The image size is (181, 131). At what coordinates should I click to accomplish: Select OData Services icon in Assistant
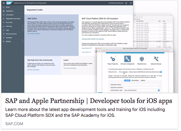pos(142,59)
